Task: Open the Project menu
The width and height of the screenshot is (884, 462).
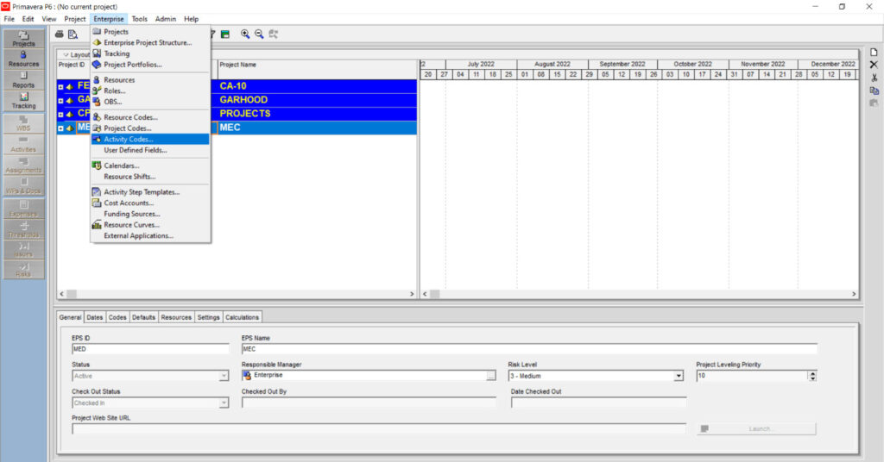Action: pyautogui.click(x=75, y=19)
